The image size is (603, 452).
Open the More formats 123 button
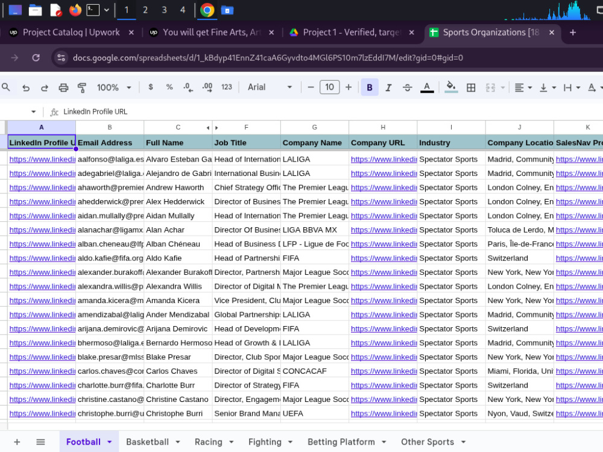coord(227,87)
